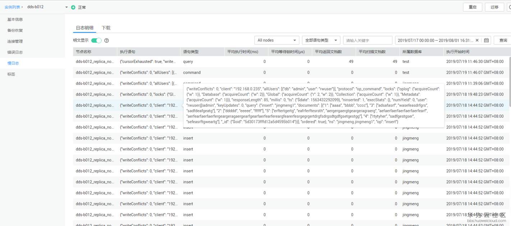Viewport: 511px width, 226px height.
Task: Click the 实例列表 breadcrumb link
Action: (12, 7)
